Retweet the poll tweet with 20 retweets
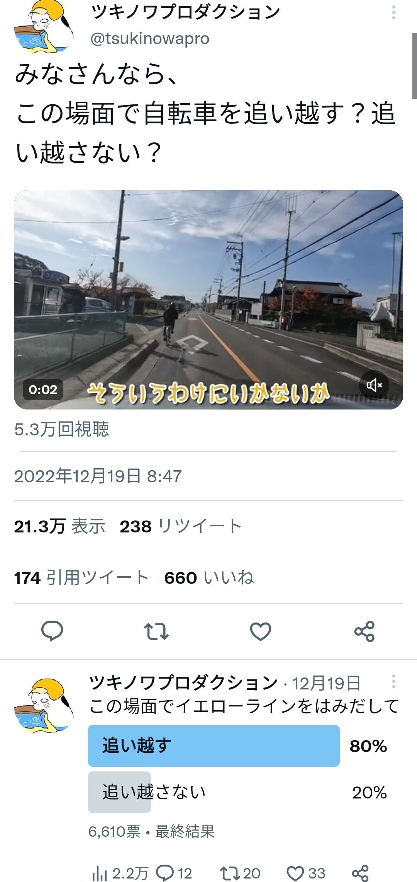Screen dimensions: 417x882 (240, 873)
